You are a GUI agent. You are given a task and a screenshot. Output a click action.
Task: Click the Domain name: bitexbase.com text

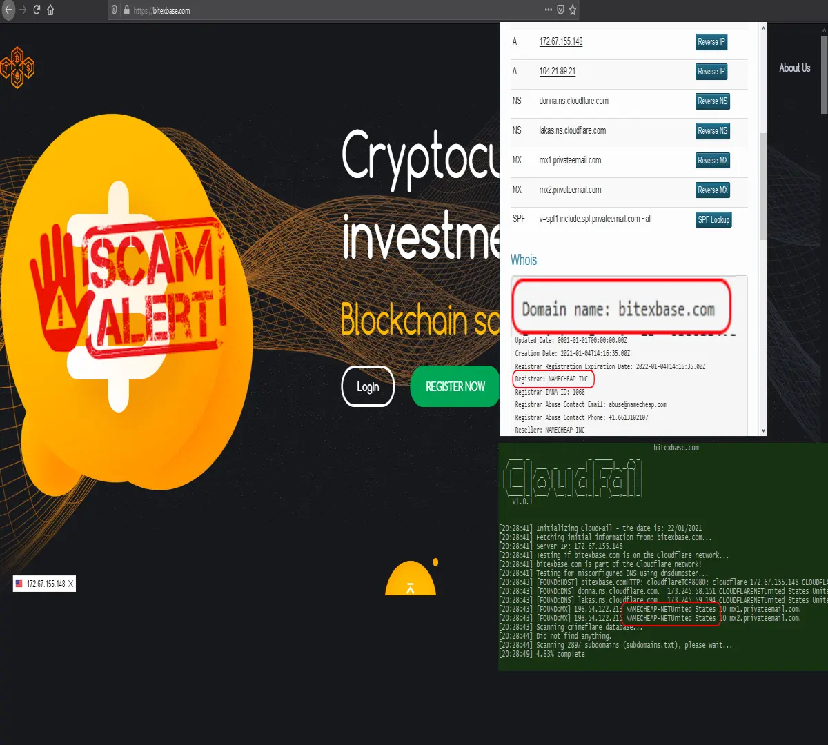(618, 309)
